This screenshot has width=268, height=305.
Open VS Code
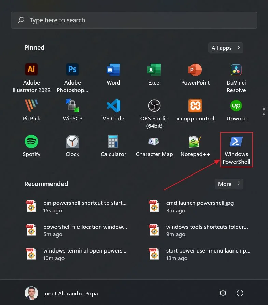113,110
